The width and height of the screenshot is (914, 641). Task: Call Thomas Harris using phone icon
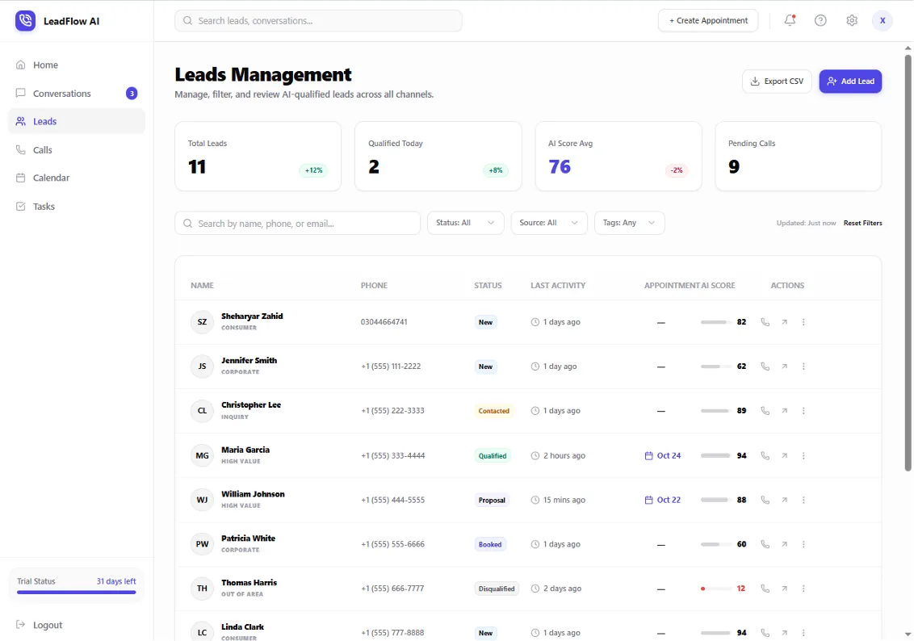(765, 589)
